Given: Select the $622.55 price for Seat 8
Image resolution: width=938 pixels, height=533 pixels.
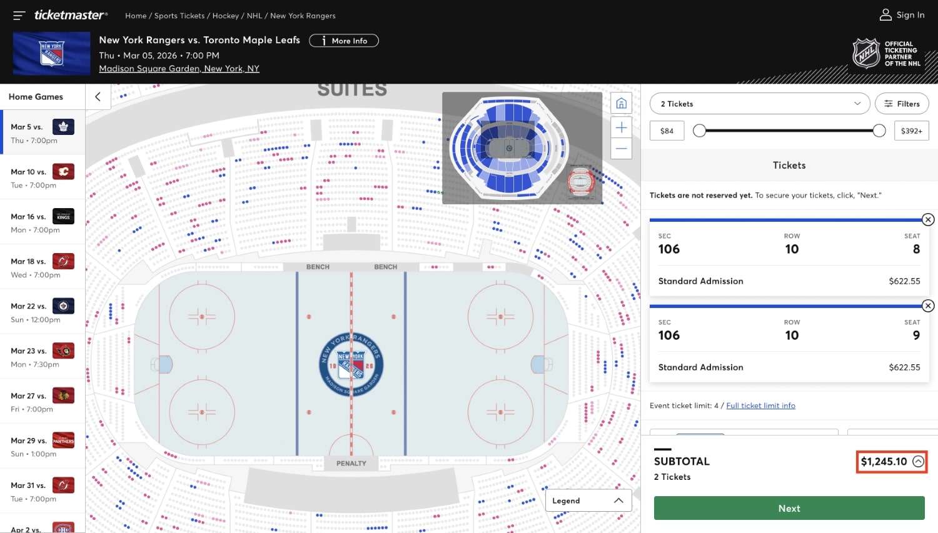Looking at the screenshot, I should 904,281.
